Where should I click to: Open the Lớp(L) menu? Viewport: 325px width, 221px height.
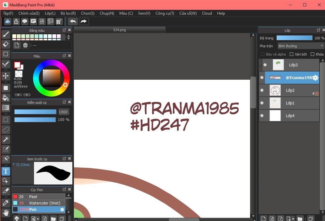point(50,13)
